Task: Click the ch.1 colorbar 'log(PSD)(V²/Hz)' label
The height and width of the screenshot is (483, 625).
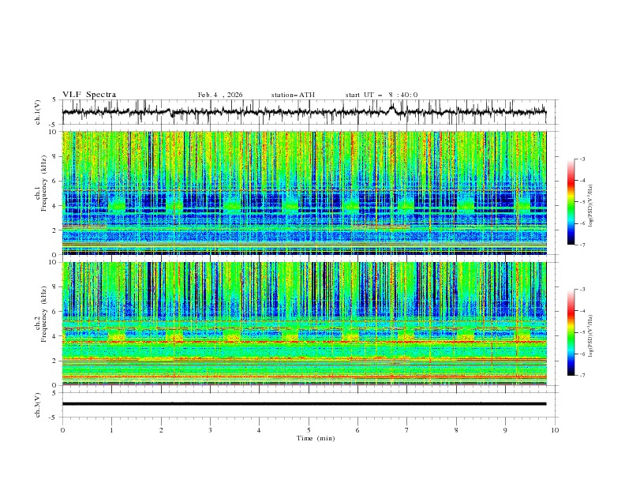Action: point(590,206)
